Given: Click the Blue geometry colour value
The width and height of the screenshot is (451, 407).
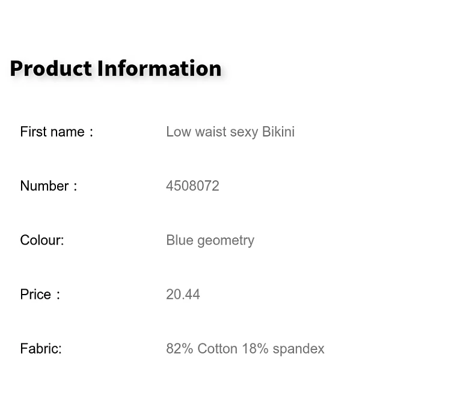Looking at the screenshot, I should click(210, 240).
